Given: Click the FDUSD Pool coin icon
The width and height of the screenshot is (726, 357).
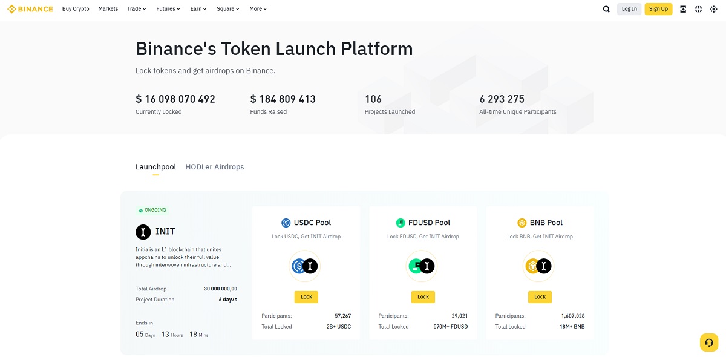Looking at the screenshot, I should (401, 223).
